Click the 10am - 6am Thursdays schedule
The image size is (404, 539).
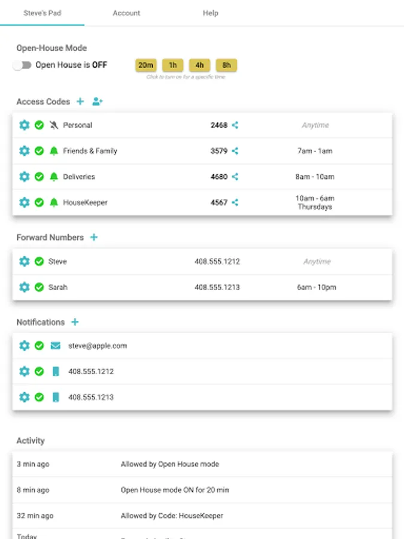point(315,202)
